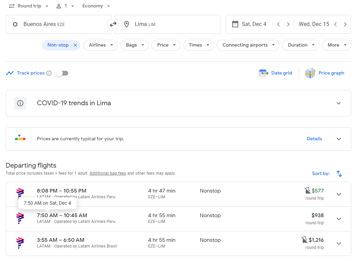Click the Track prices trend line icon
Viewport: 354px width, 261px height.
coord(10,73)
